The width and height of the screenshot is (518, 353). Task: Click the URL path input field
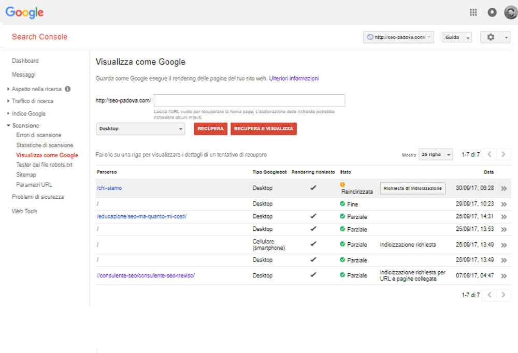250,100
